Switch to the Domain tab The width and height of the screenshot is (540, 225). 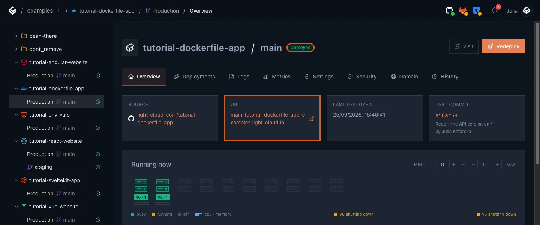(404, 76)
